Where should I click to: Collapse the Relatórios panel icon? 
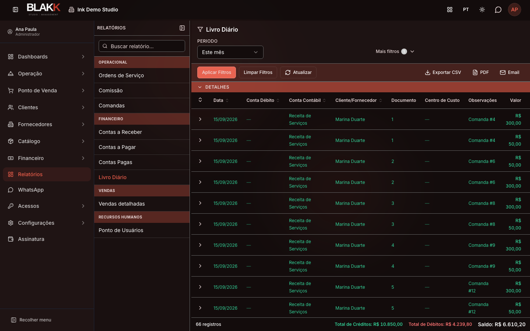(x=182, y=28)
